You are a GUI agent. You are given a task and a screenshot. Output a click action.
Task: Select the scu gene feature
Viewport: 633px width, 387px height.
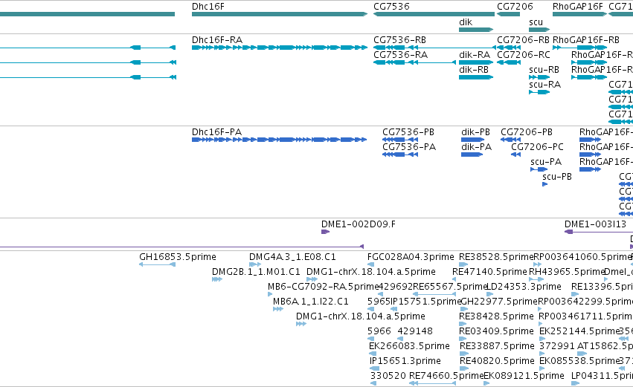pyautogui.click(x=539, y=30)
